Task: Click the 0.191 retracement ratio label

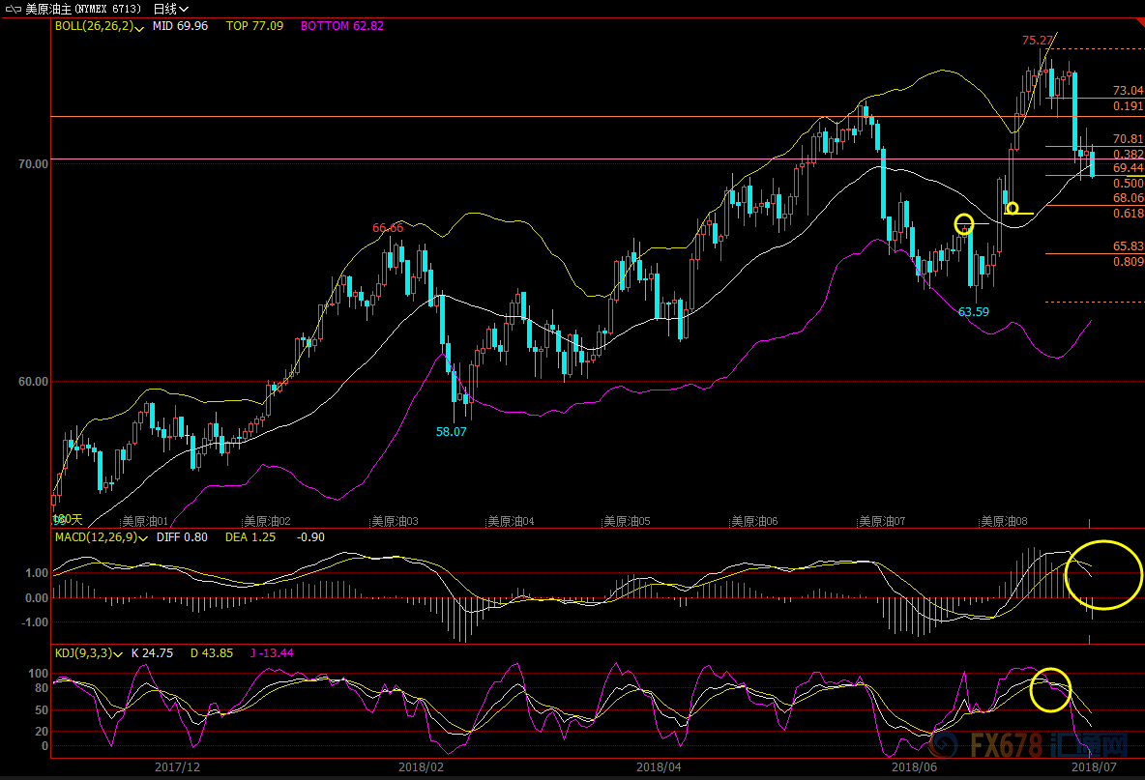Action: pos(1129,105)
